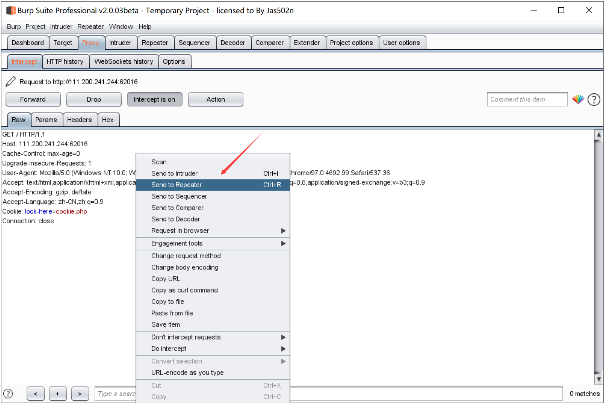Select Copy to file
The image size is (605, 404).
pos(213,302)
